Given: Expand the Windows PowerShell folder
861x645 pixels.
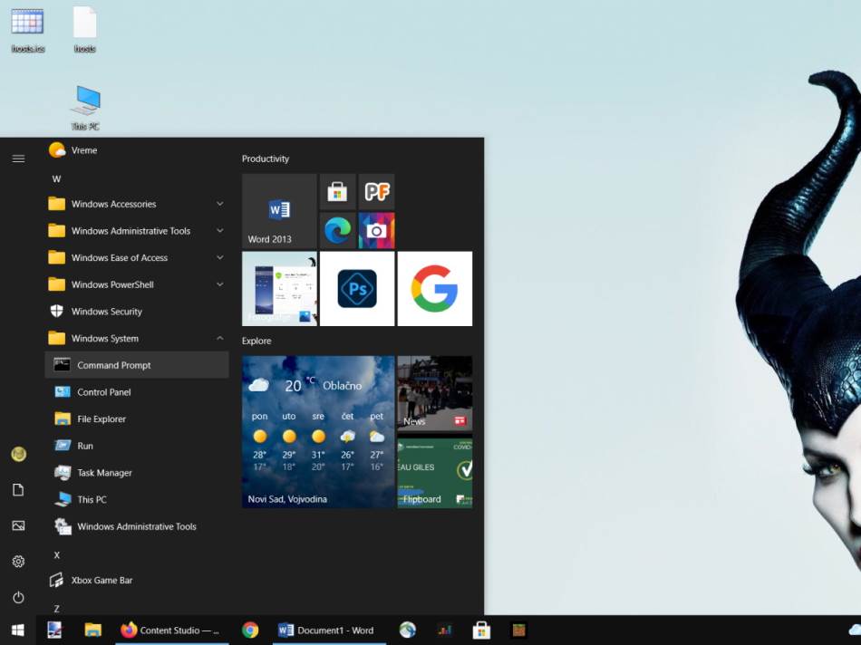Looking at the screenshot, I should (x=112, y=284).
